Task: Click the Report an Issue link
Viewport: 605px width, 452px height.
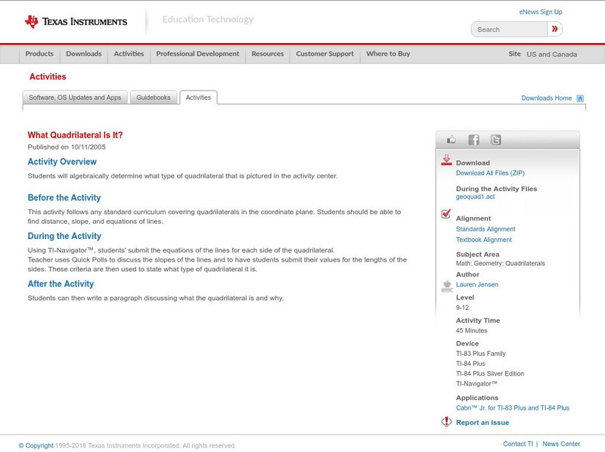Action: click(x=482, y=423)
